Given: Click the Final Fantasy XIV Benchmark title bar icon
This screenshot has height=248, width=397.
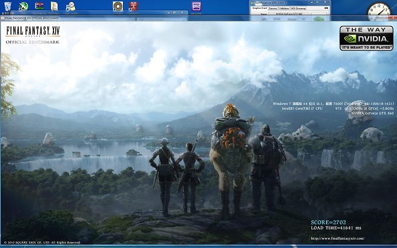Looking at the screenshot, I should click(x=3, y=18).
